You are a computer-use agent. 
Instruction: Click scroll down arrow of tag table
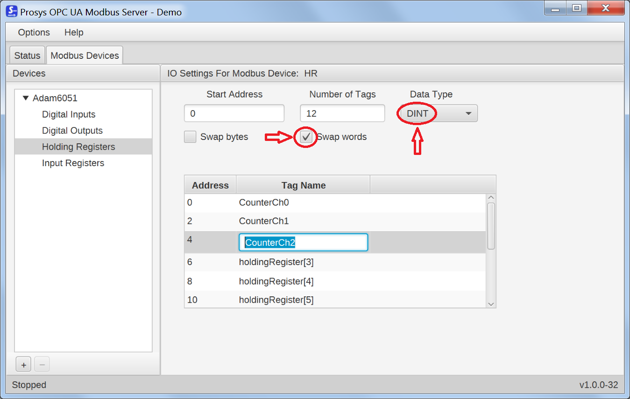pyautogui.click(x=491, y=304)
